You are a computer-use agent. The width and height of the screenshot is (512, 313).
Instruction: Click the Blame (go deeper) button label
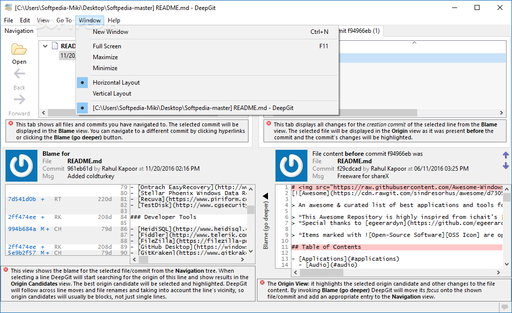(266, 225)
